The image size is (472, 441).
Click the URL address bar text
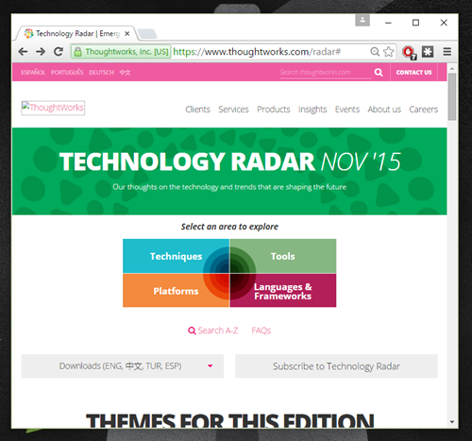point(257,52)
